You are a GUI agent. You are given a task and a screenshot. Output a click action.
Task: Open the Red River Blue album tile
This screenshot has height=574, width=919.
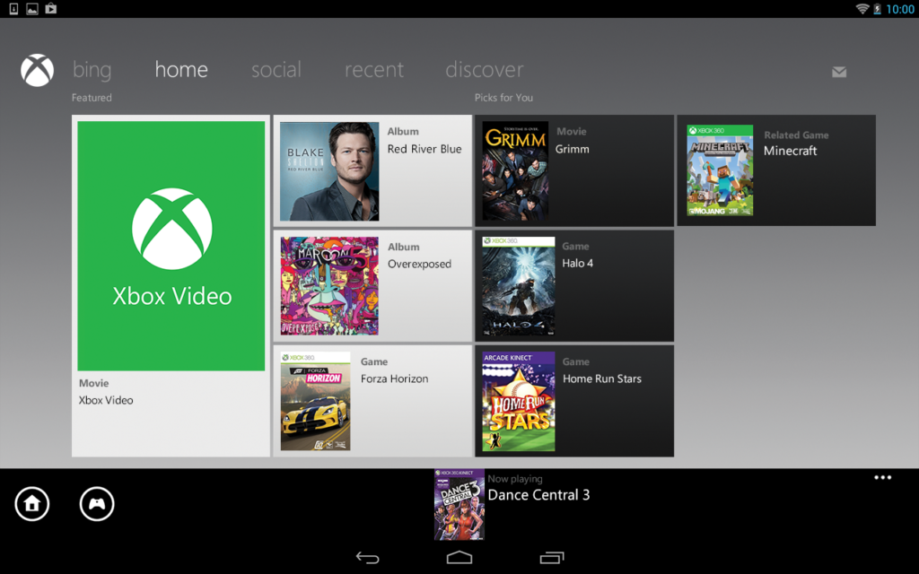pyautogui.click(x=372, y=170)
